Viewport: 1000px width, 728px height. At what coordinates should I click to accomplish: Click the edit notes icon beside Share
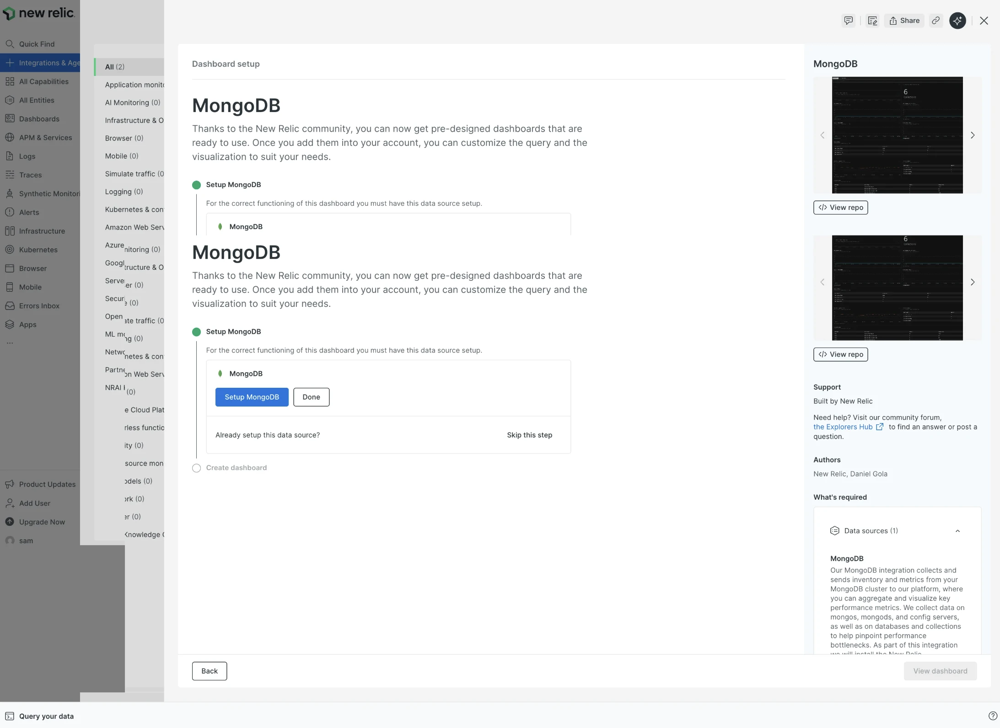872,21
